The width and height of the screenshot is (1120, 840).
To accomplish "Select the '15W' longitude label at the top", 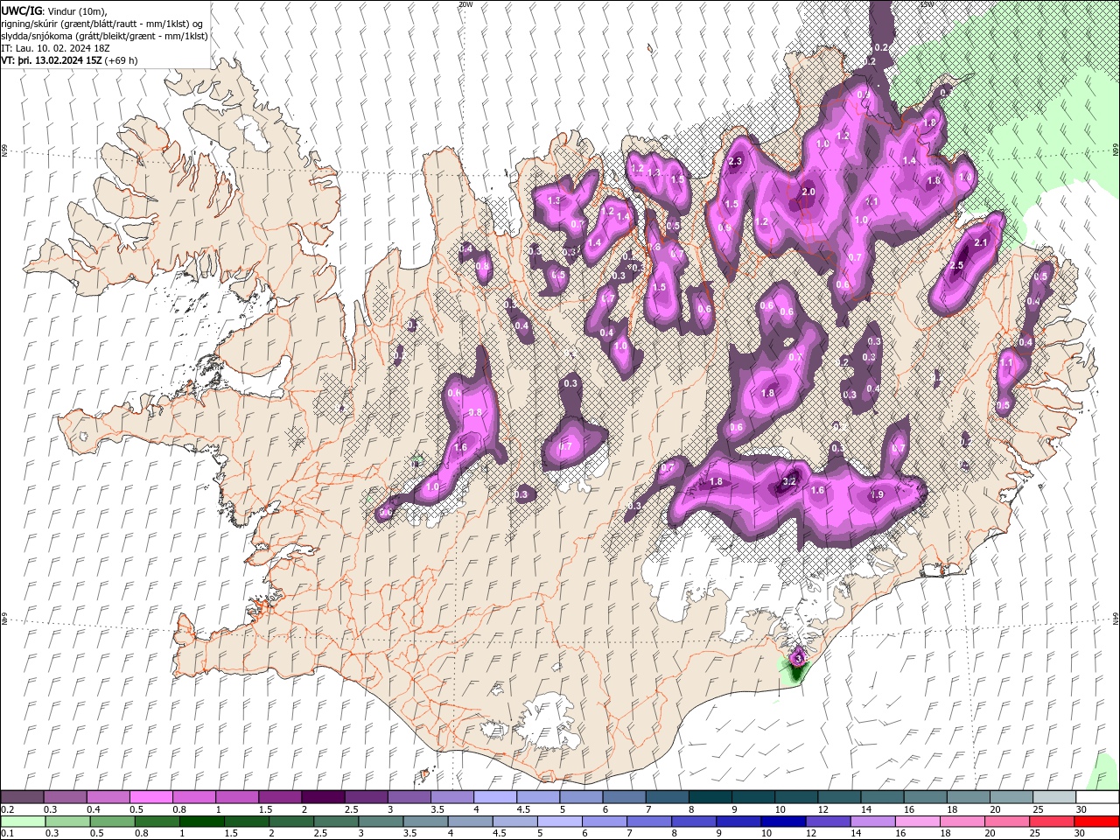I will click(x=927, y=4).
